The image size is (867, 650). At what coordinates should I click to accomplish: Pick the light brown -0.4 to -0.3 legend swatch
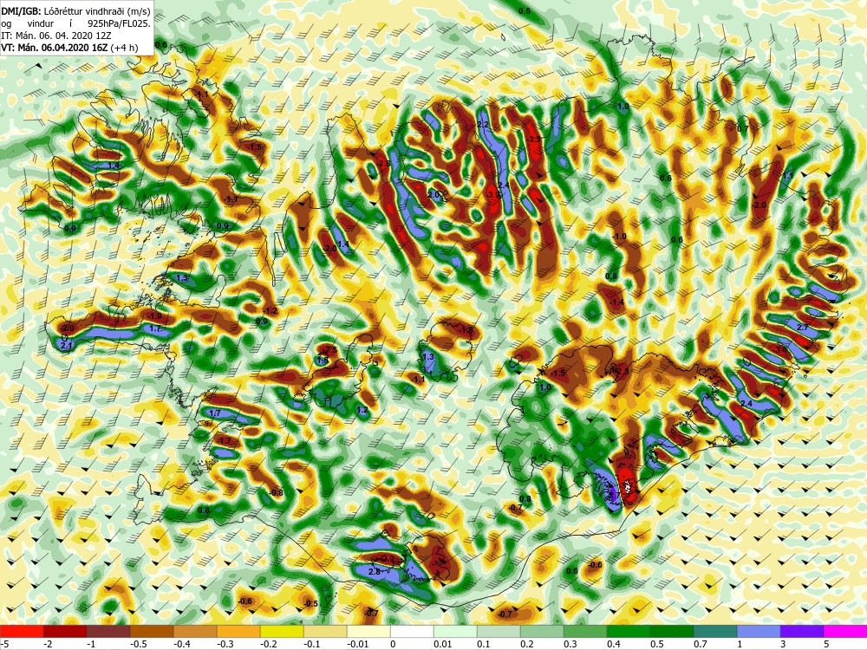(x=195, y=631)
